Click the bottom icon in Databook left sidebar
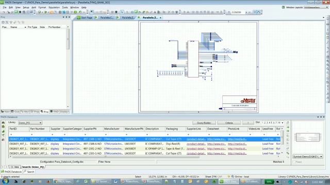The height and width of the screenshot is (185, 330). point(3,139)
